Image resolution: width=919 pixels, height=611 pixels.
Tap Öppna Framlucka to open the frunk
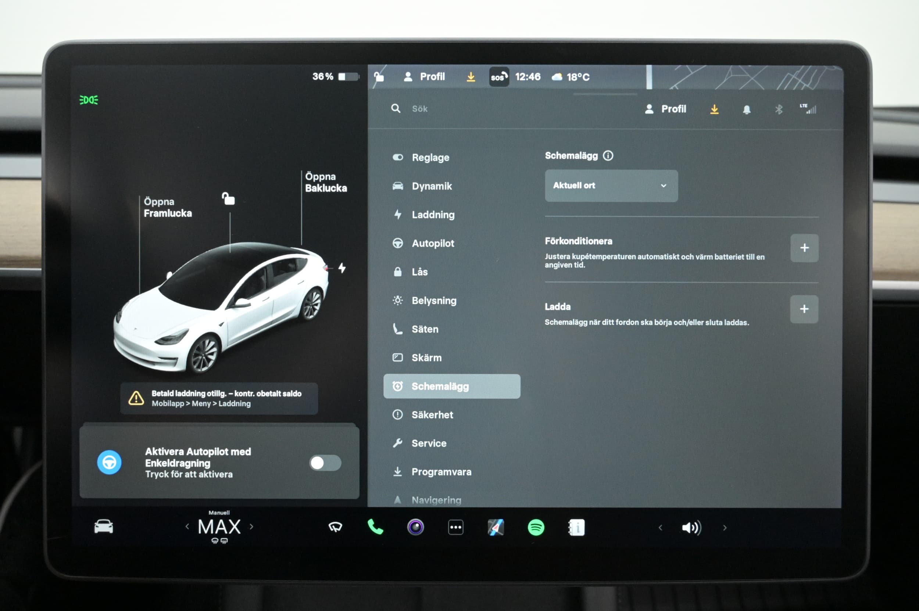pos(167,207)
